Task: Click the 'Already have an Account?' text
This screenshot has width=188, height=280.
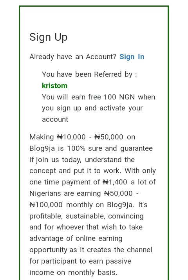Action: (73, 57)
